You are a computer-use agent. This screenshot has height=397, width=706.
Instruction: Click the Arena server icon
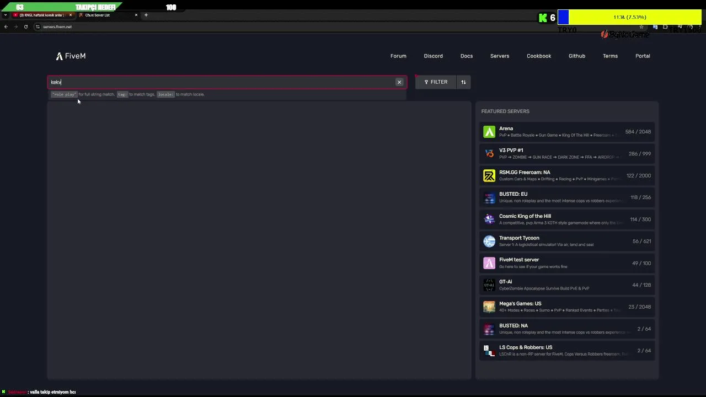[489, 132]
